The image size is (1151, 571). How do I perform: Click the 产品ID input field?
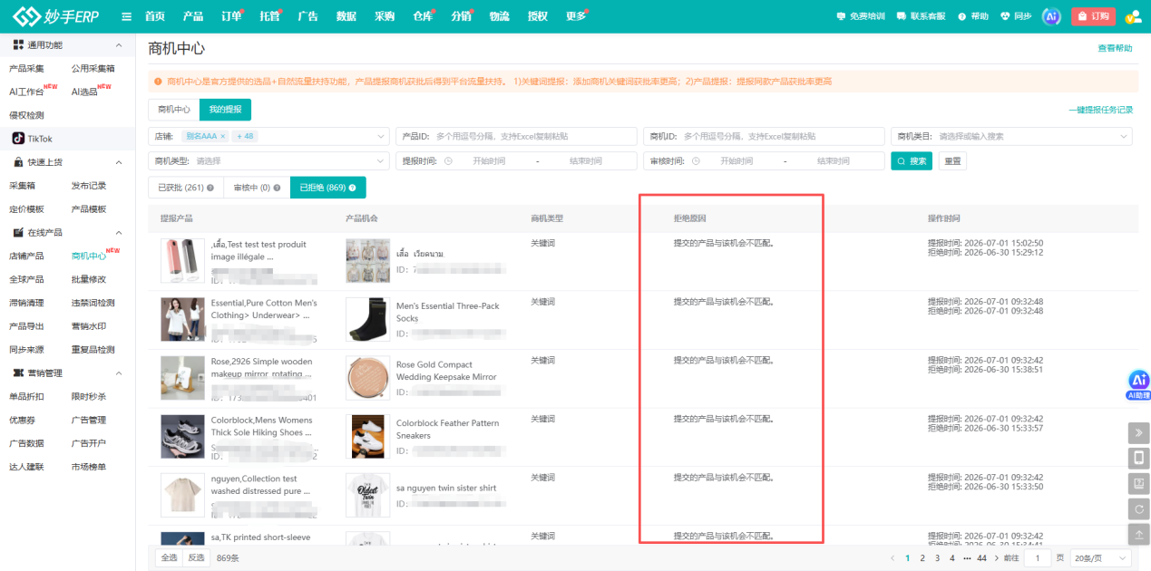click(x=517, y=136)
